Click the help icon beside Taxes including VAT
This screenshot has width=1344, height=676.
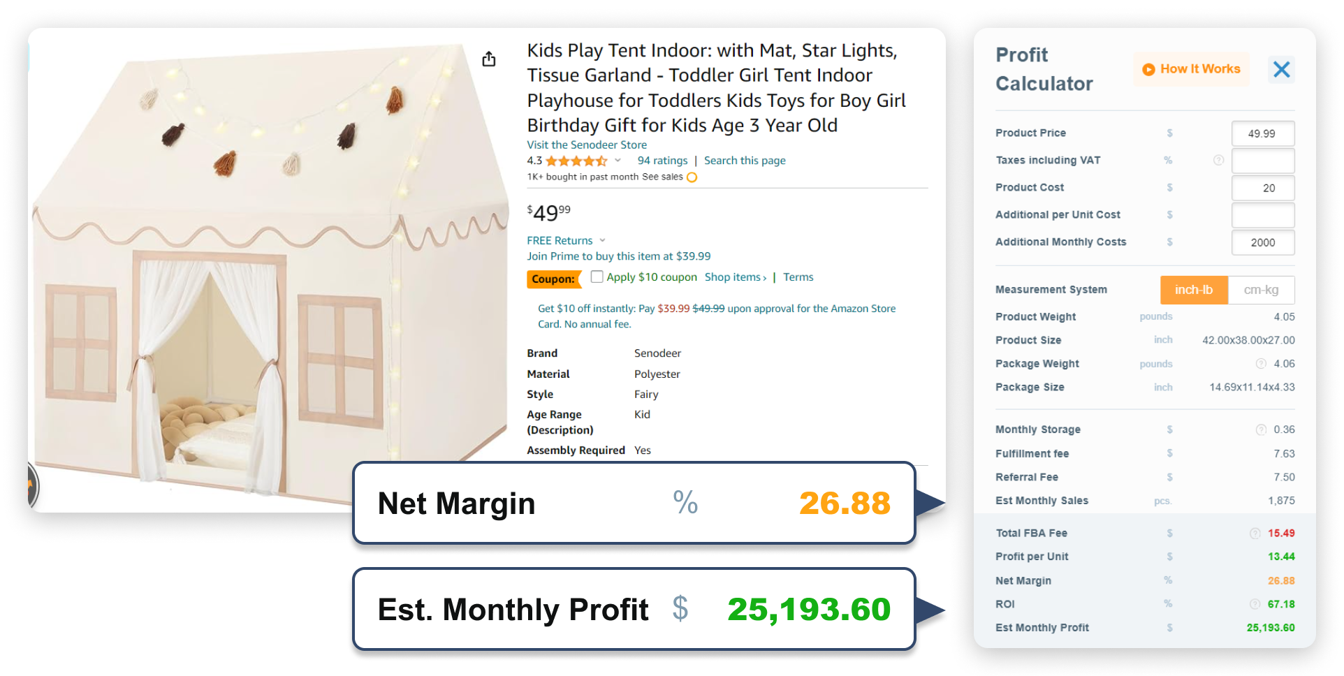pos(1219,160)
